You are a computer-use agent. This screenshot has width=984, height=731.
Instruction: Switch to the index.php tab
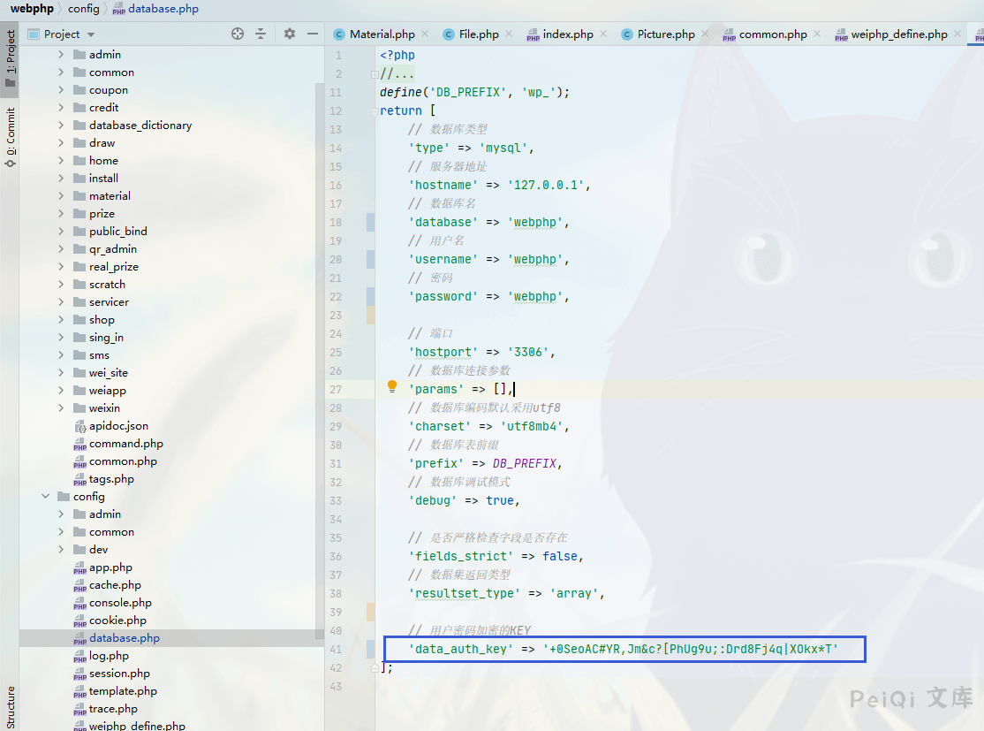(567, 34)
